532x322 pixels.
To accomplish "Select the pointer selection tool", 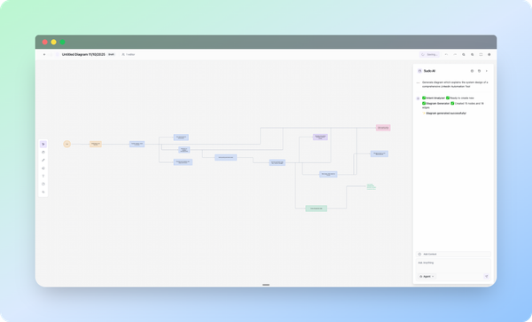I will click(43, 145).
